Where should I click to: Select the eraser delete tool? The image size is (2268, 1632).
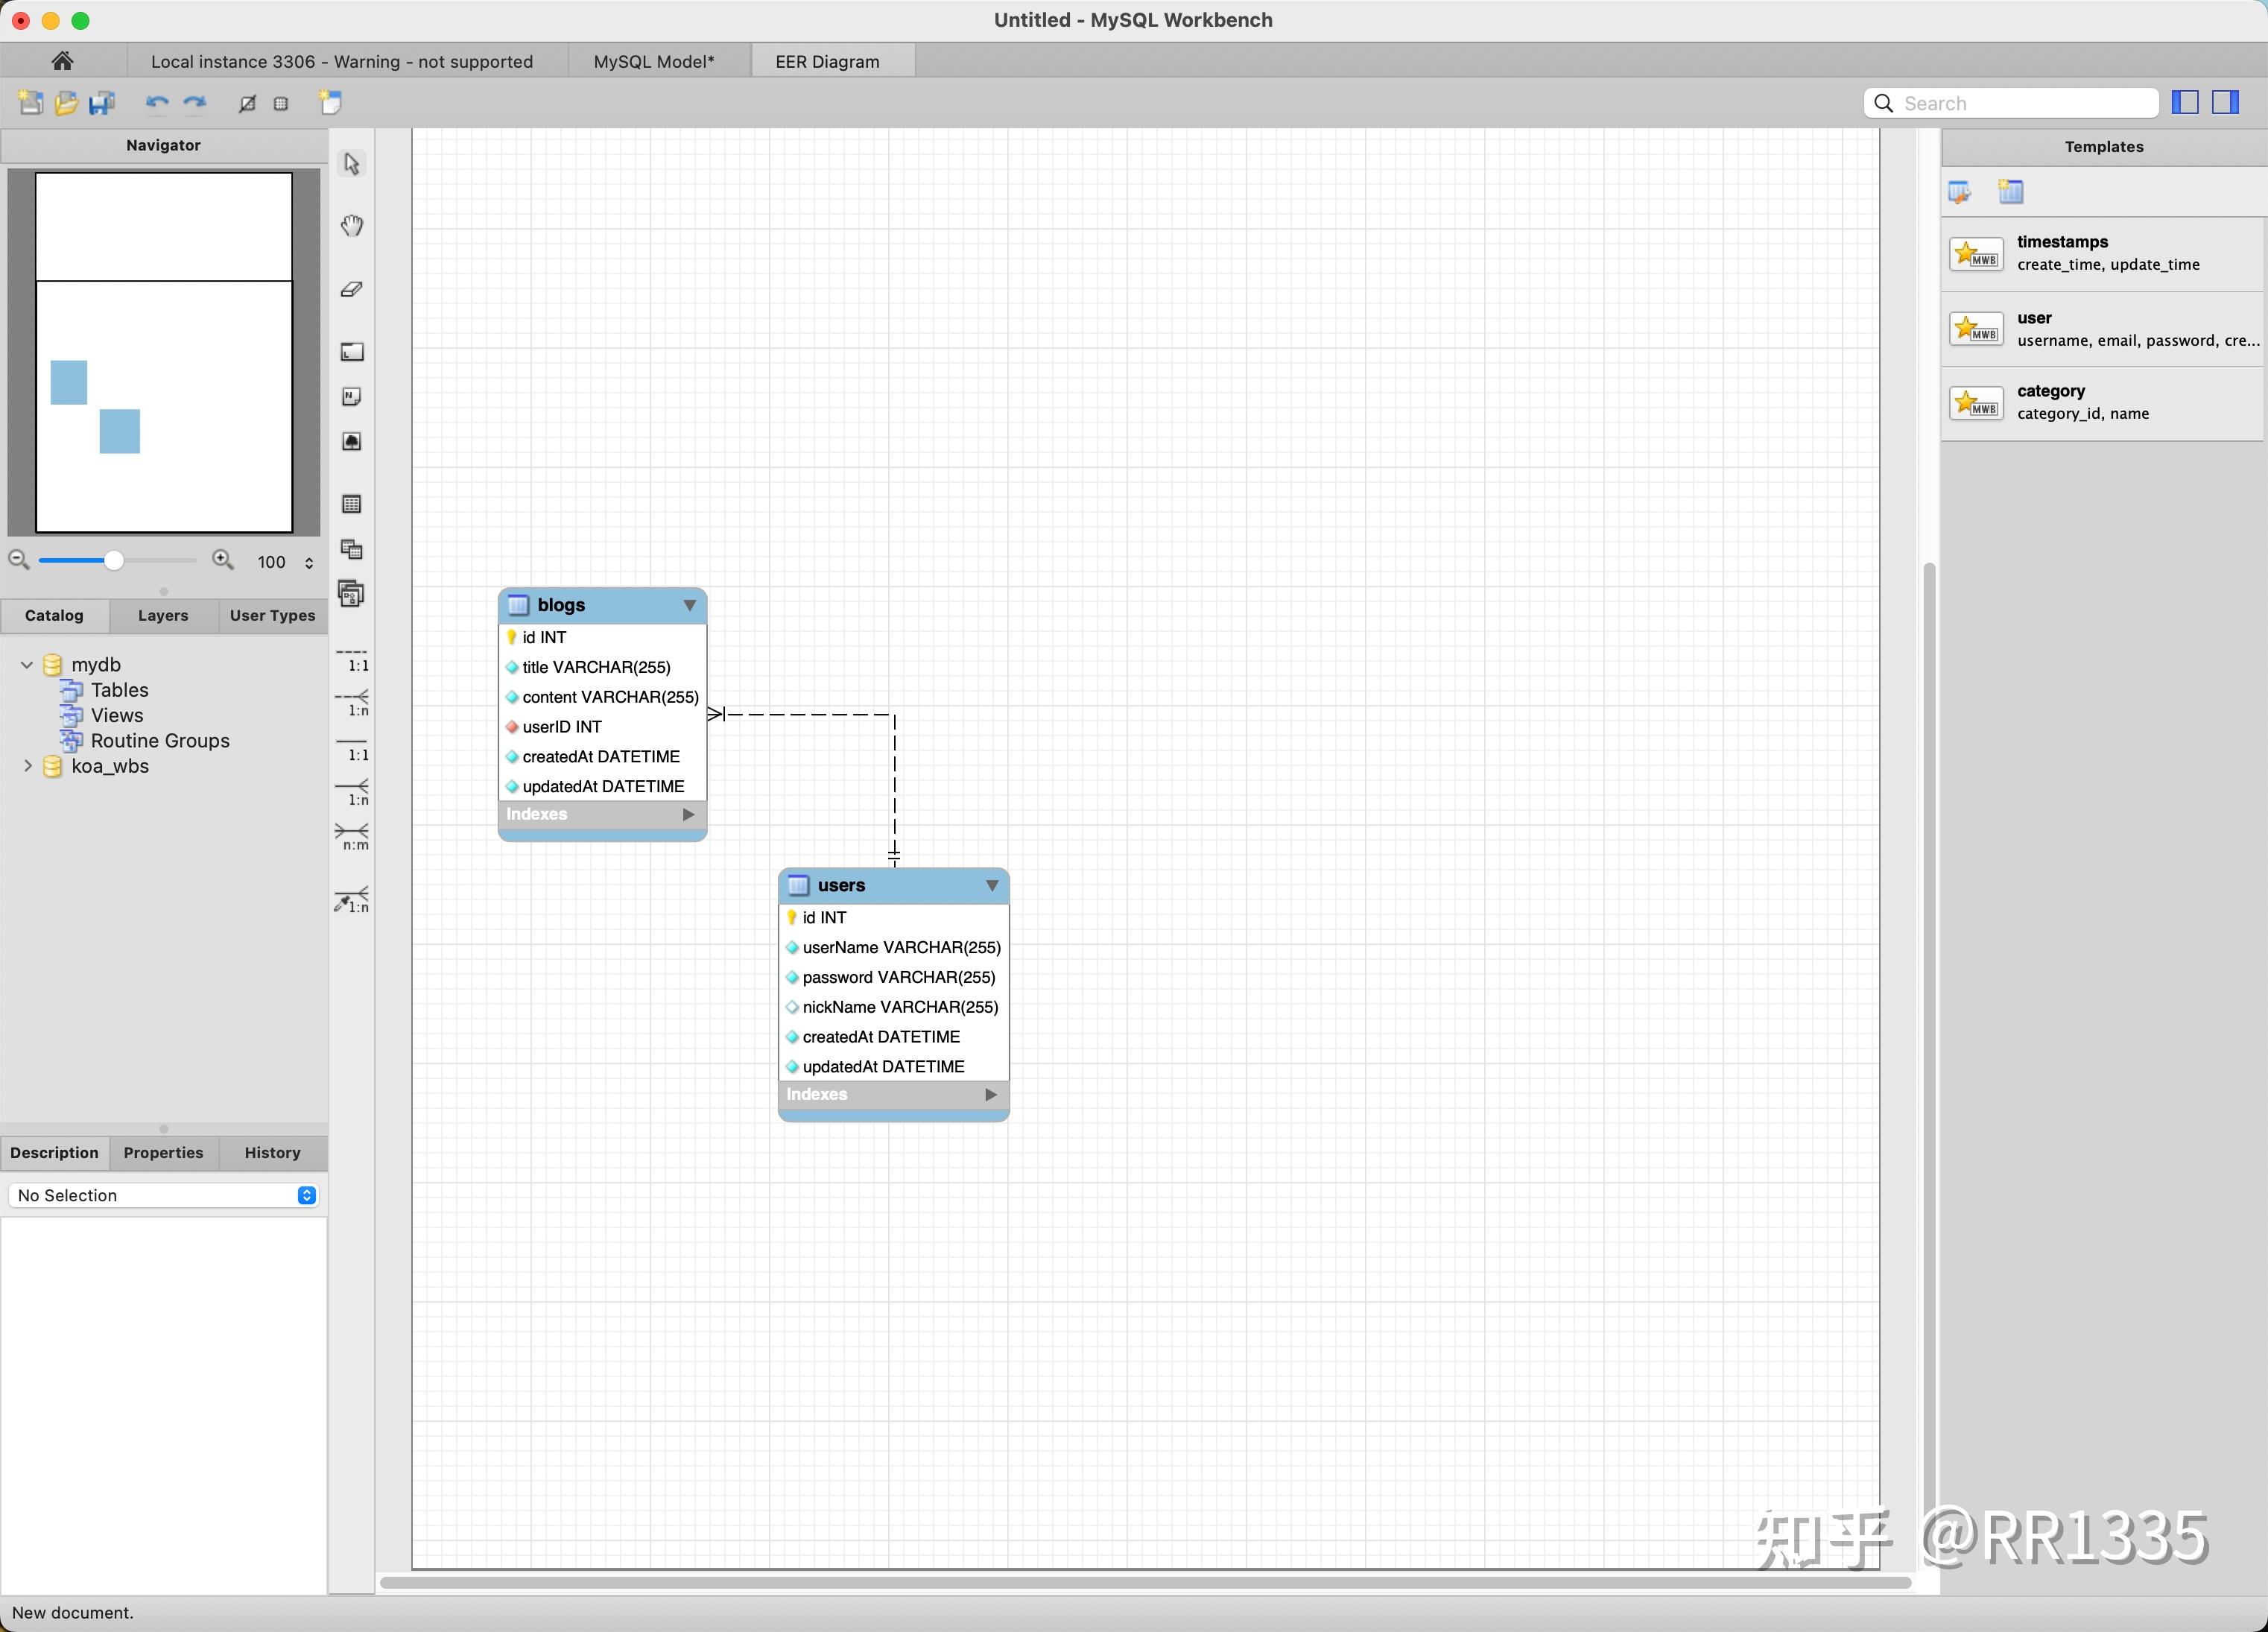point(351,289)
